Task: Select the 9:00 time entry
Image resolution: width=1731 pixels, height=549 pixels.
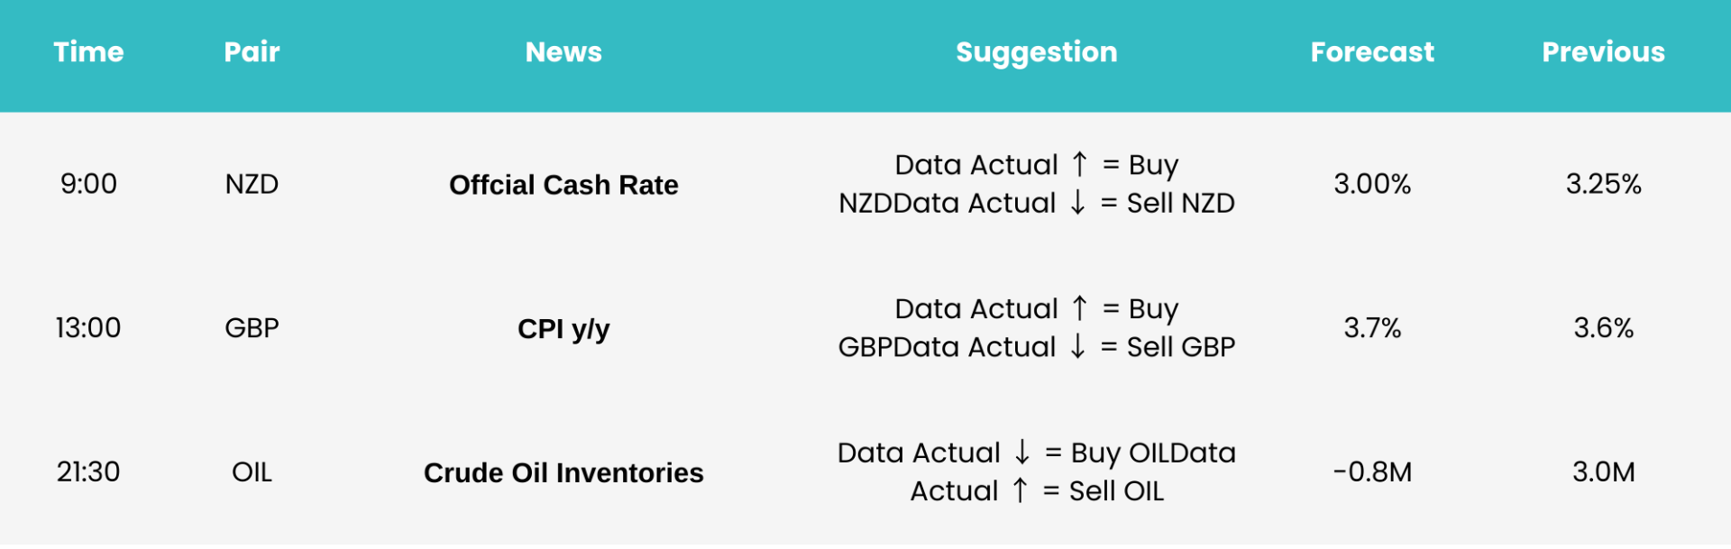Action: (x=88, y=184)
